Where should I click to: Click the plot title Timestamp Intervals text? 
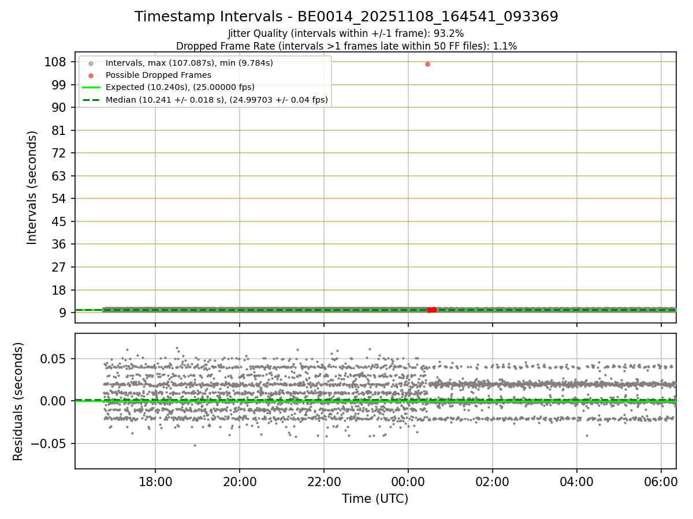click(x=346, y=17)
